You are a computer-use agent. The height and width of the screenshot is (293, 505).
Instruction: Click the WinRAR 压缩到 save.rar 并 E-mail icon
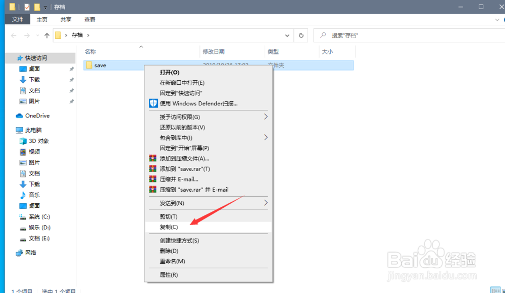click(153, 190)
